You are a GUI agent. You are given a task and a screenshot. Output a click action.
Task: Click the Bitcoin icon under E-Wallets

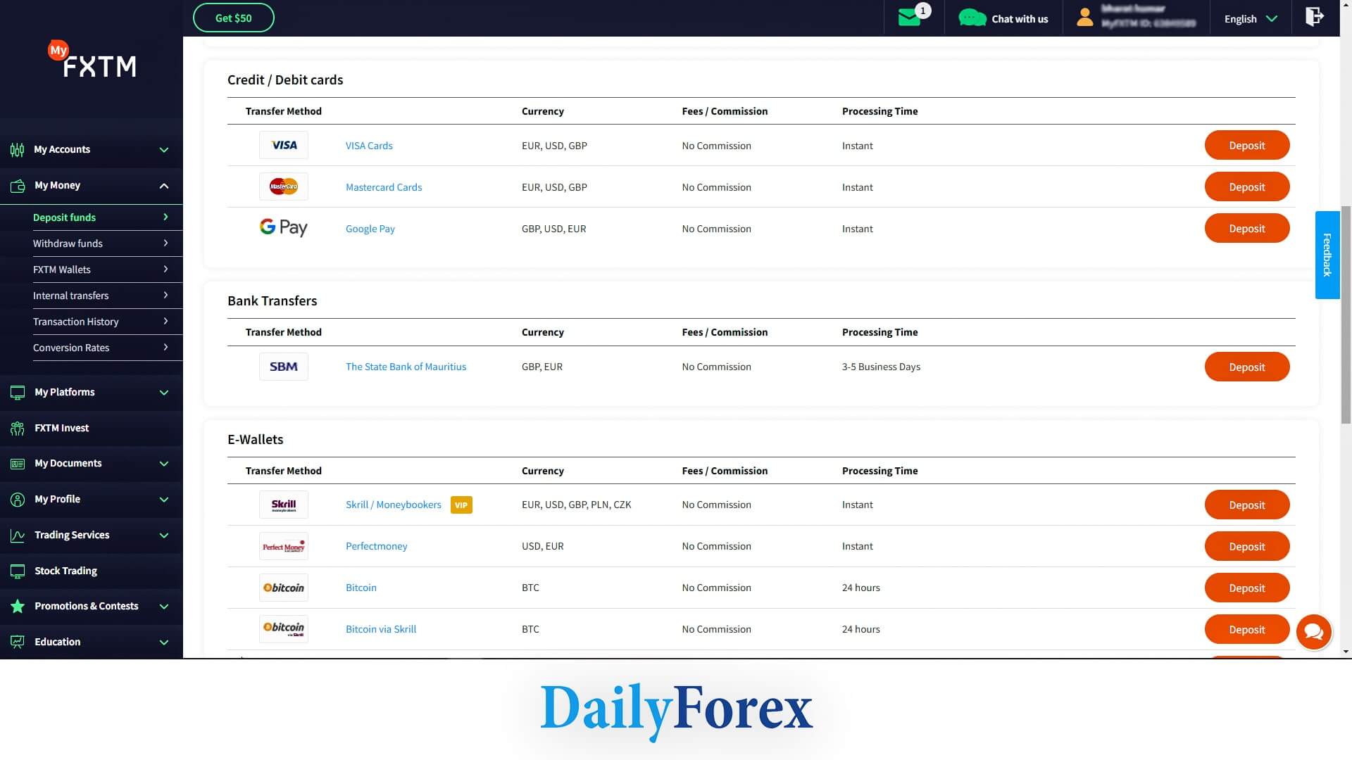[283, 588]
